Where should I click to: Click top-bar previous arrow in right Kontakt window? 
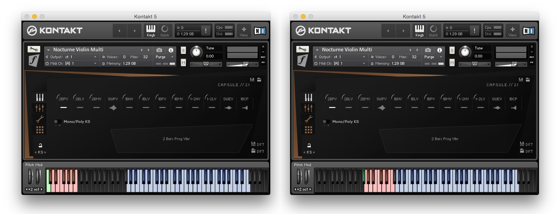click(x=388, y=31)
